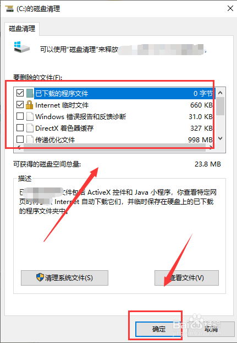
Task: Open 查看文件(V) to view files
Action: click(x=186, y=278)
